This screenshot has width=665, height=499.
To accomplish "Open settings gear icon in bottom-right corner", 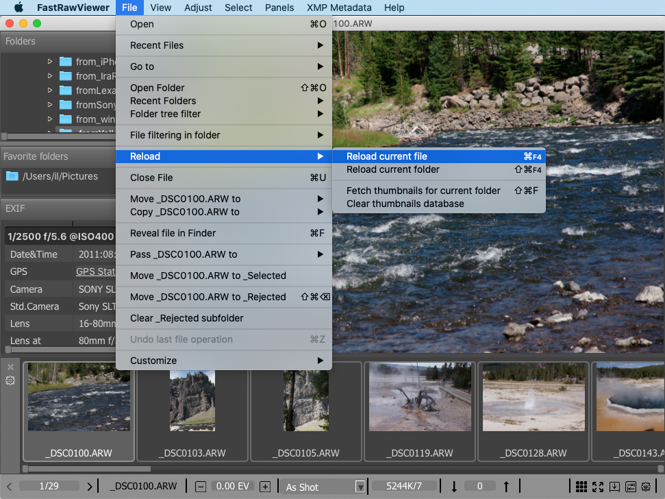I will pyautogui.click(x=646, y=487).
